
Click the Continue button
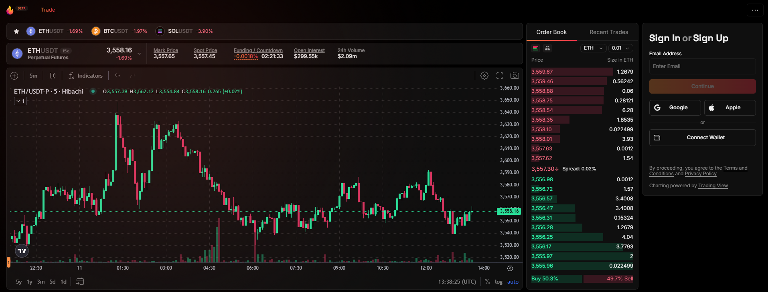pos(702,86)
